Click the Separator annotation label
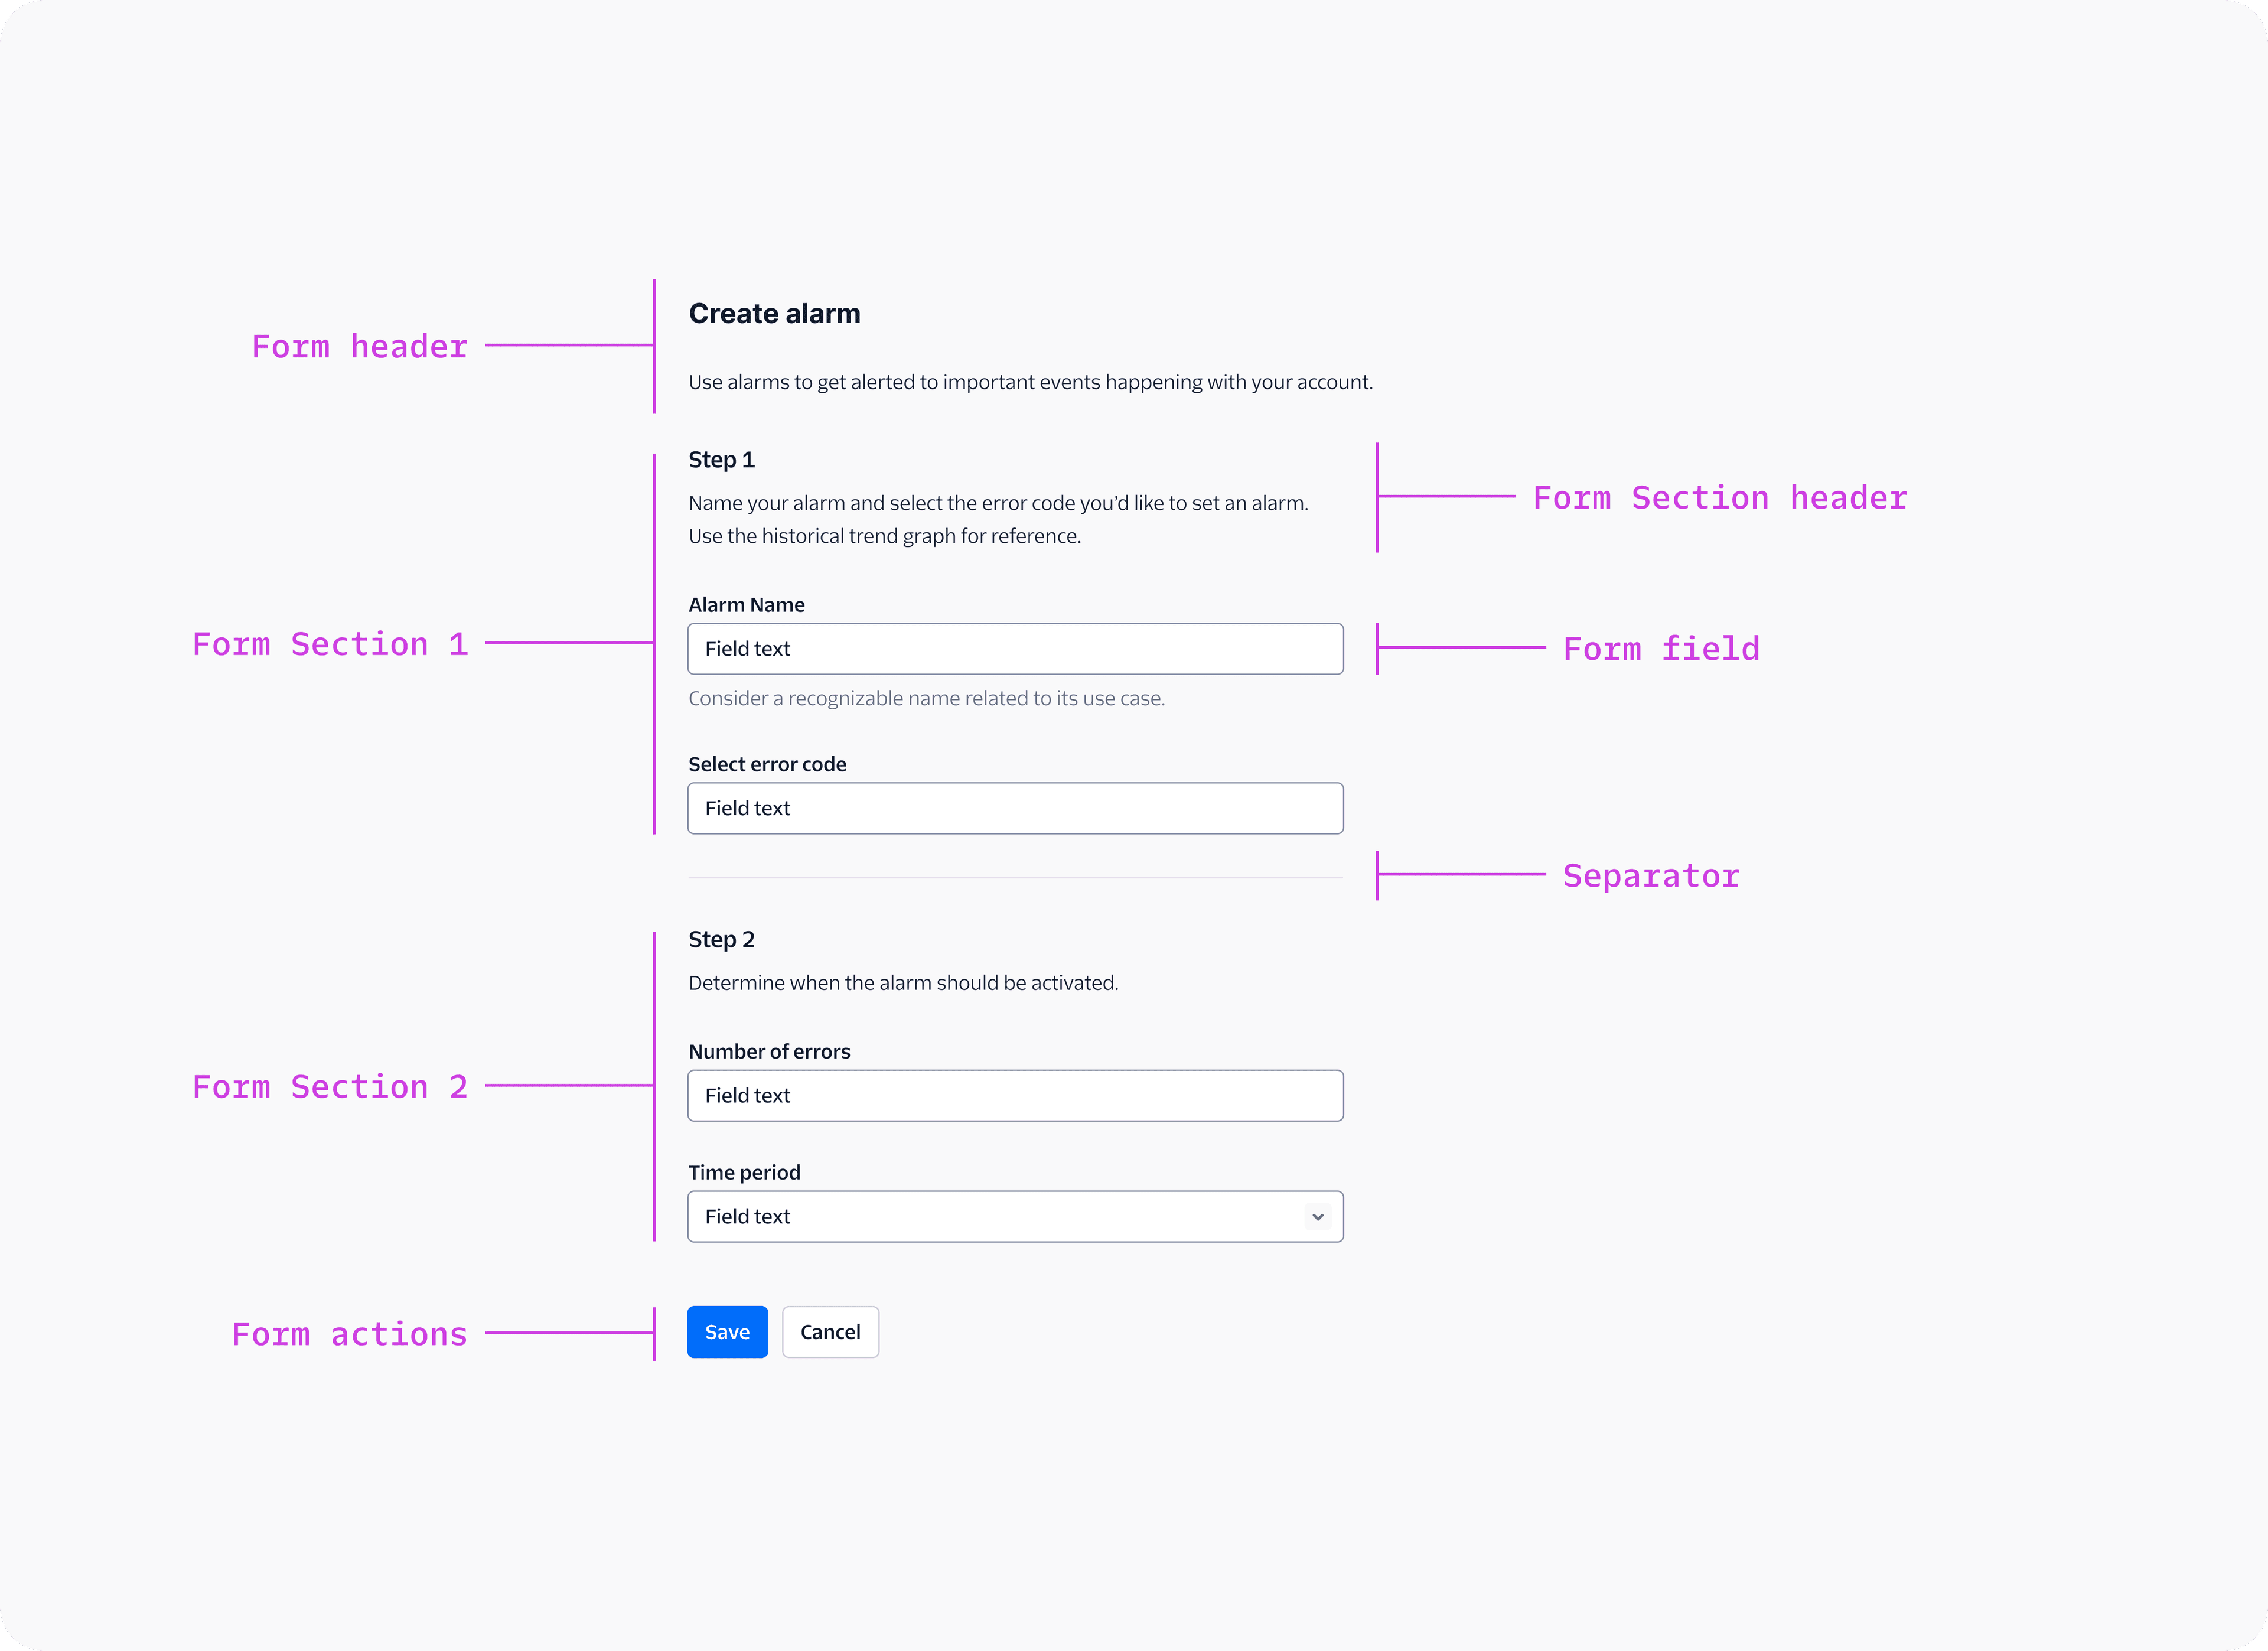 tap(1650, 876)
